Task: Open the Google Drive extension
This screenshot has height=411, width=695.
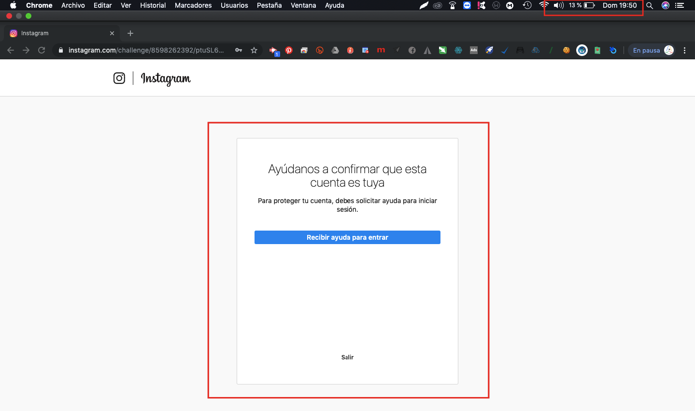Action: click(335, 50)
